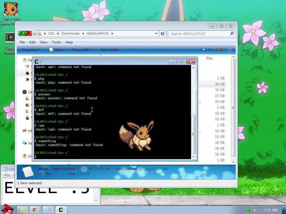
Task: Select the highlighted row with 28 KB
Action: [x=212, y=84]
